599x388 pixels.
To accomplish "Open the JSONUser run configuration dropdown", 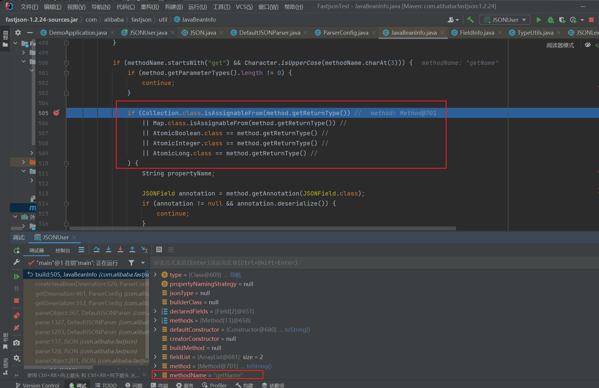I will (x=505, y=20).
